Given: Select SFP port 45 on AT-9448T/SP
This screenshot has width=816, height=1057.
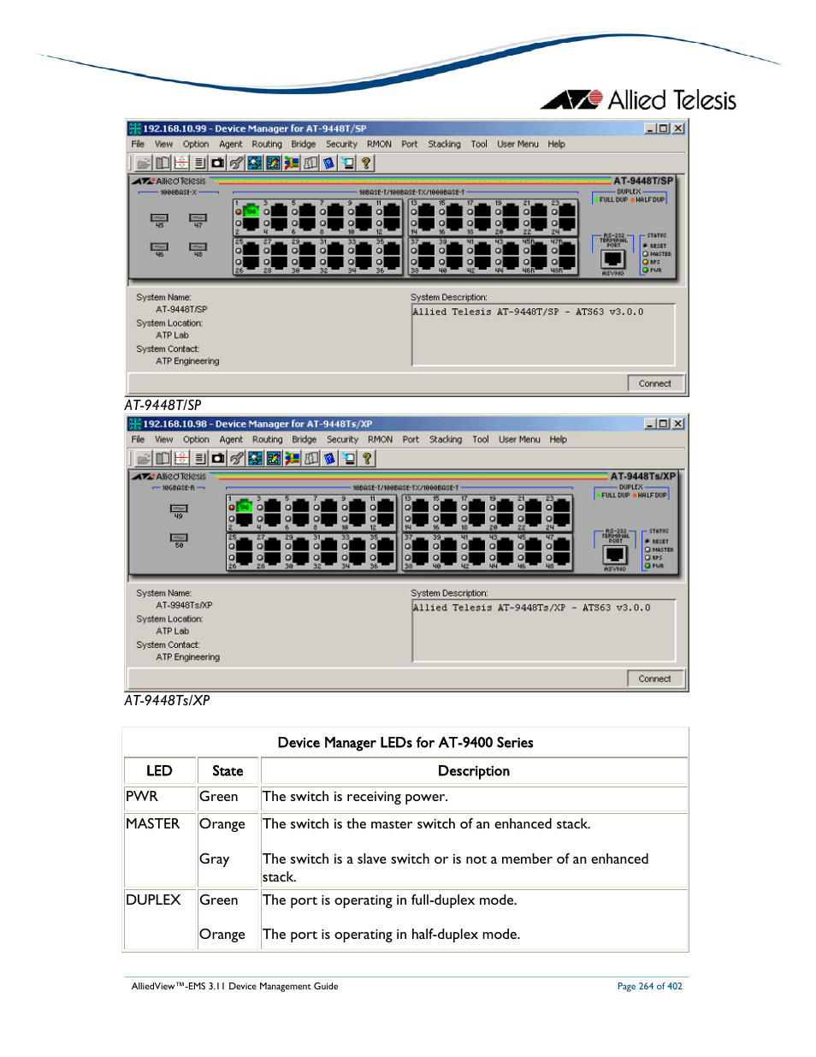Looking at the screenshot, I should [x=160, y=218].
